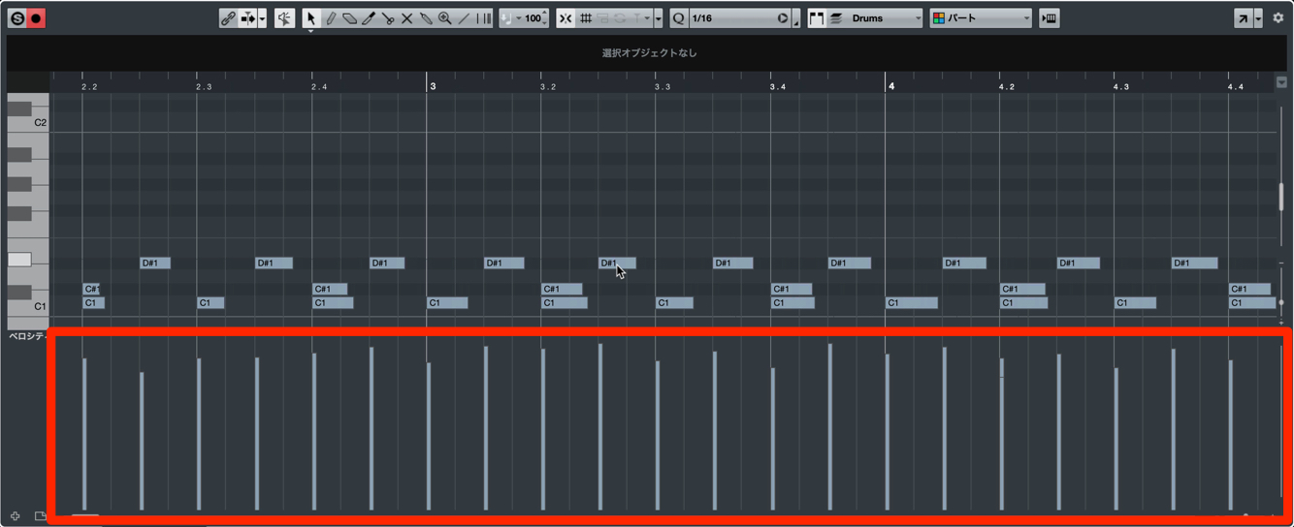Toggle Edit Active Part Only
This screenshot has width=1294, height=527.
coord(836,18)
